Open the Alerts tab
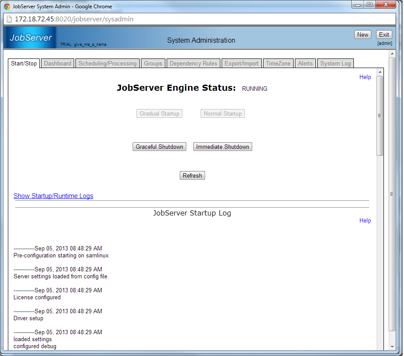 click(x=305, y=63)
